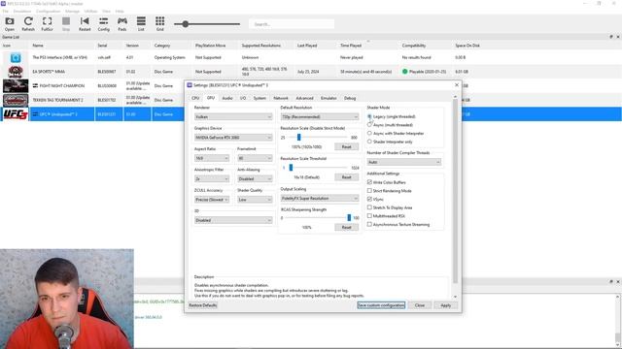Click Save custom configuration button
Image resolution: width=622 pixels, height=349 pixels.
[381, 305]
